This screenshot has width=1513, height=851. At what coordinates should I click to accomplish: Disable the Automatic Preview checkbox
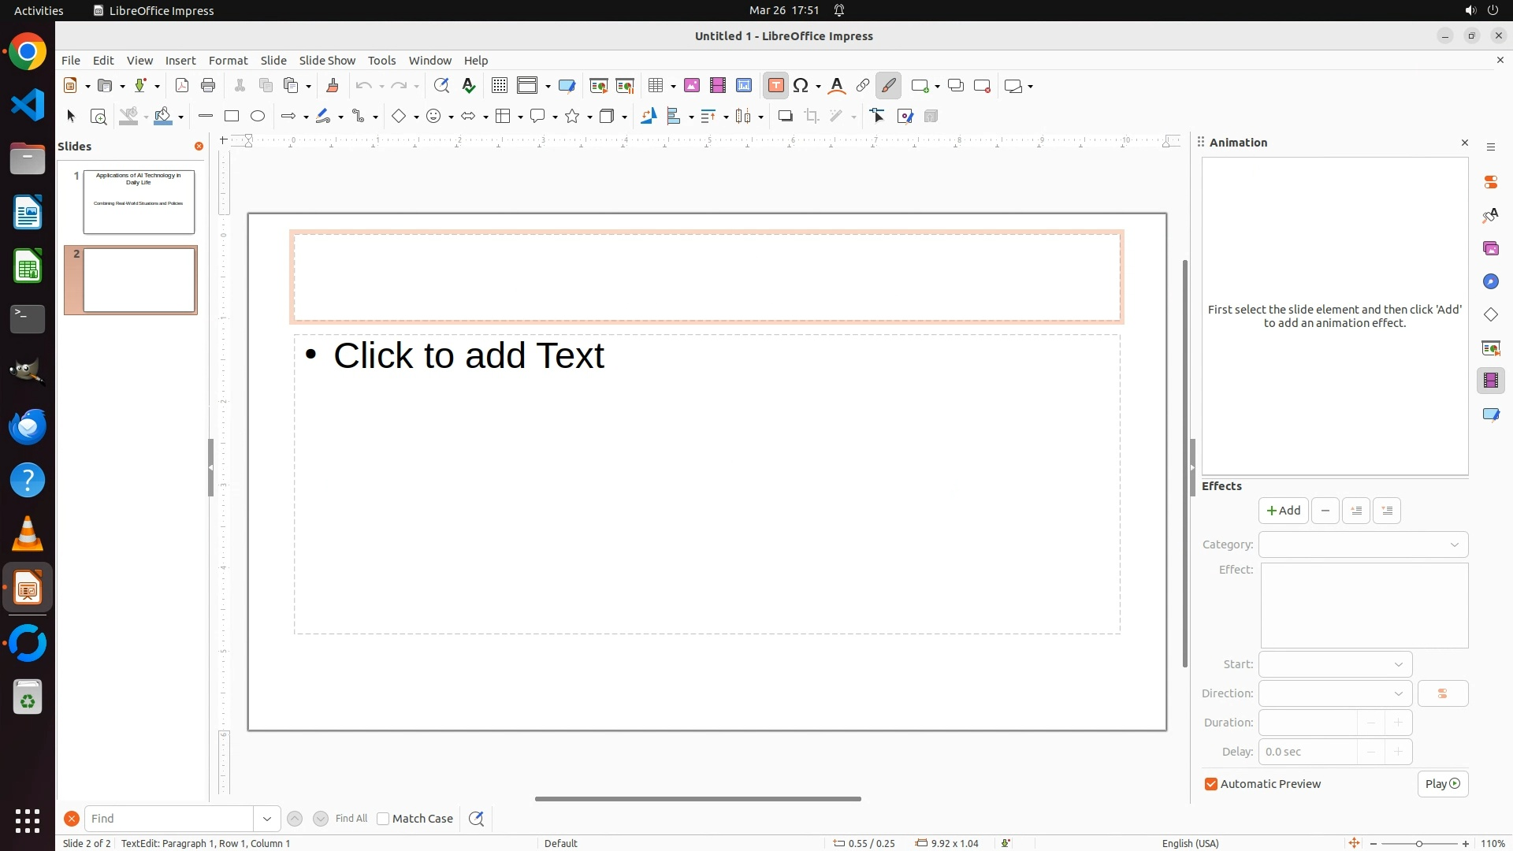(1211, 784)
